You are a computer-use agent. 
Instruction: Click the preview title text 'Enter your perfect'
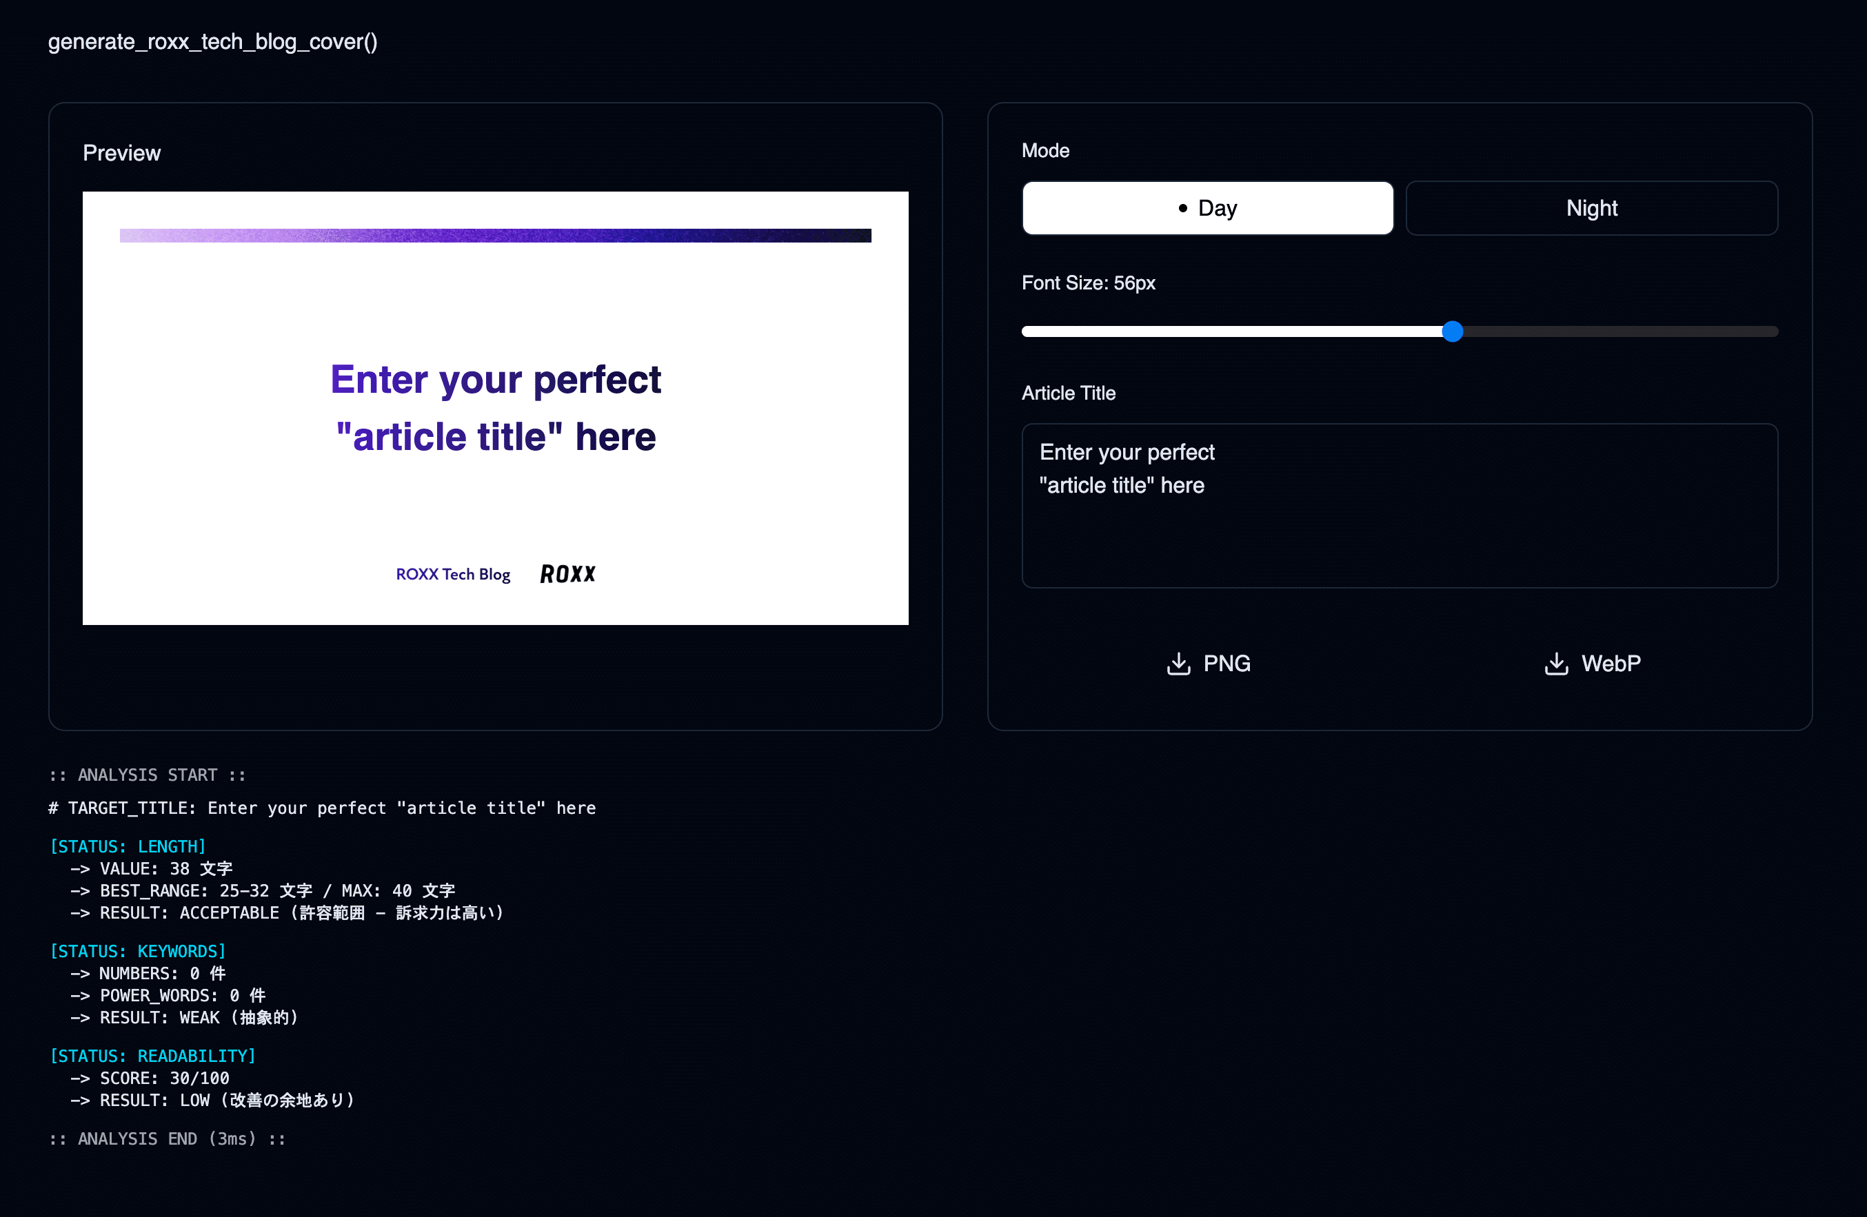tap(495, 380)
